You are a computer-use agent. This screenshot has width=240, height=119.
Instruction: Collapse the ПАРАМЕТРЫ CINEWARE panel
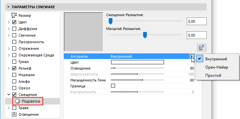(x=8, y=7)
